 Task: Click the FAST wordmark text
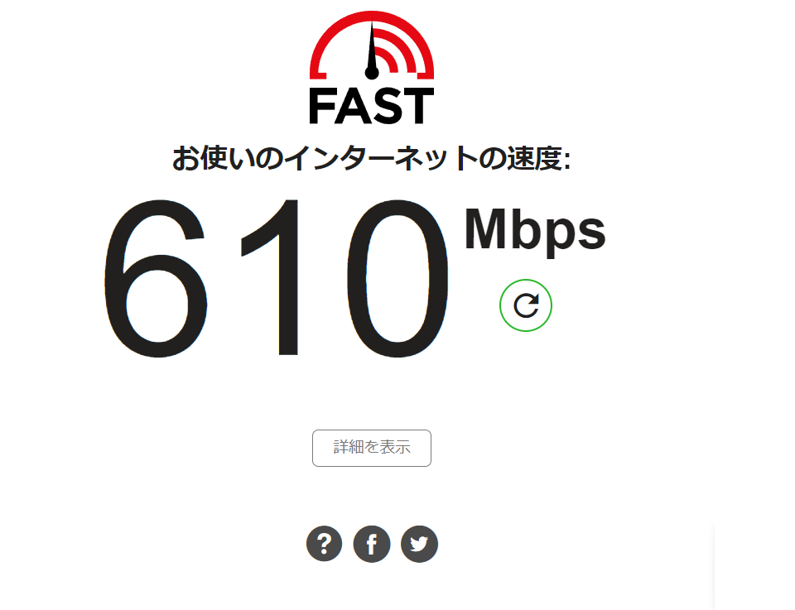click(x=372, y=106)
